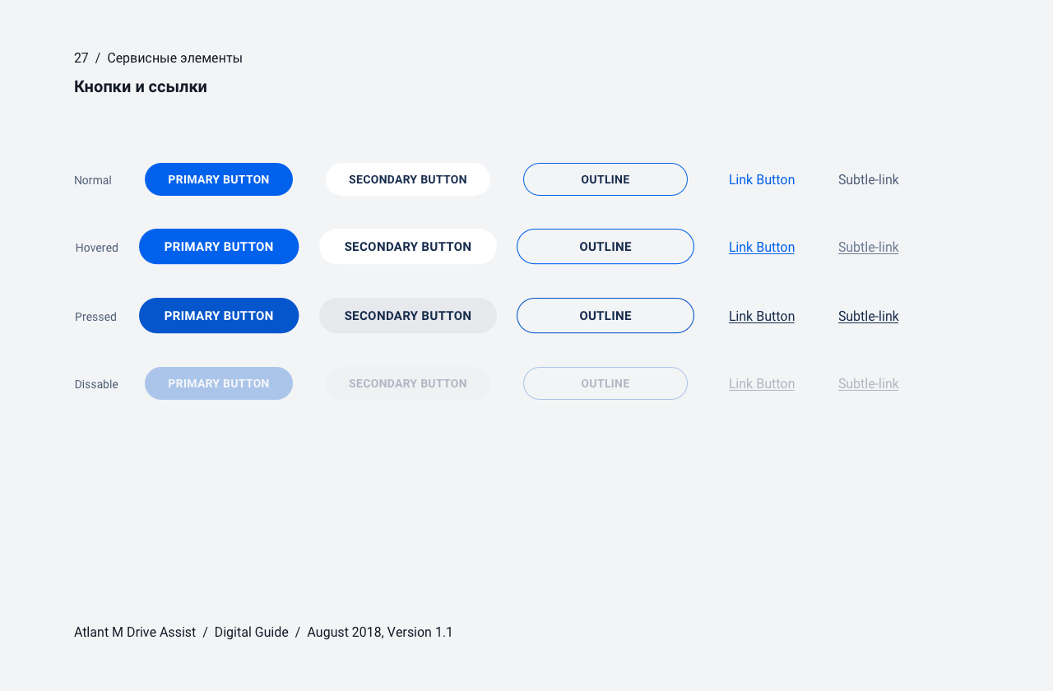1053x691 pixels.
Task: Click the disabled faded Primary Button
Action: 219,383
